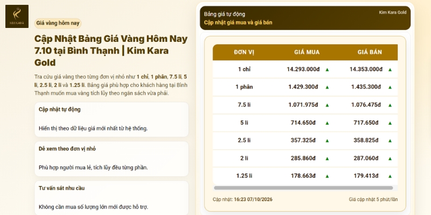
Task: Select the '7.5 li' unit cell
Action: tap(244, 105)
